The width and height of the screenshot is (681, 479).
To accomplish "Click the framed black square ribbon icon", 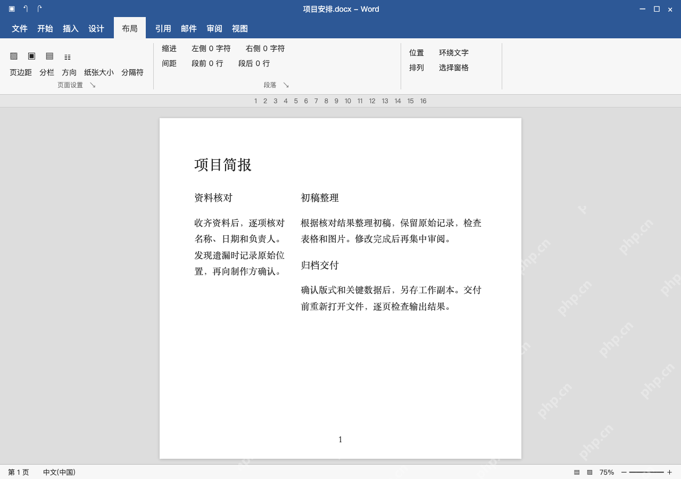I will (32, 56).
